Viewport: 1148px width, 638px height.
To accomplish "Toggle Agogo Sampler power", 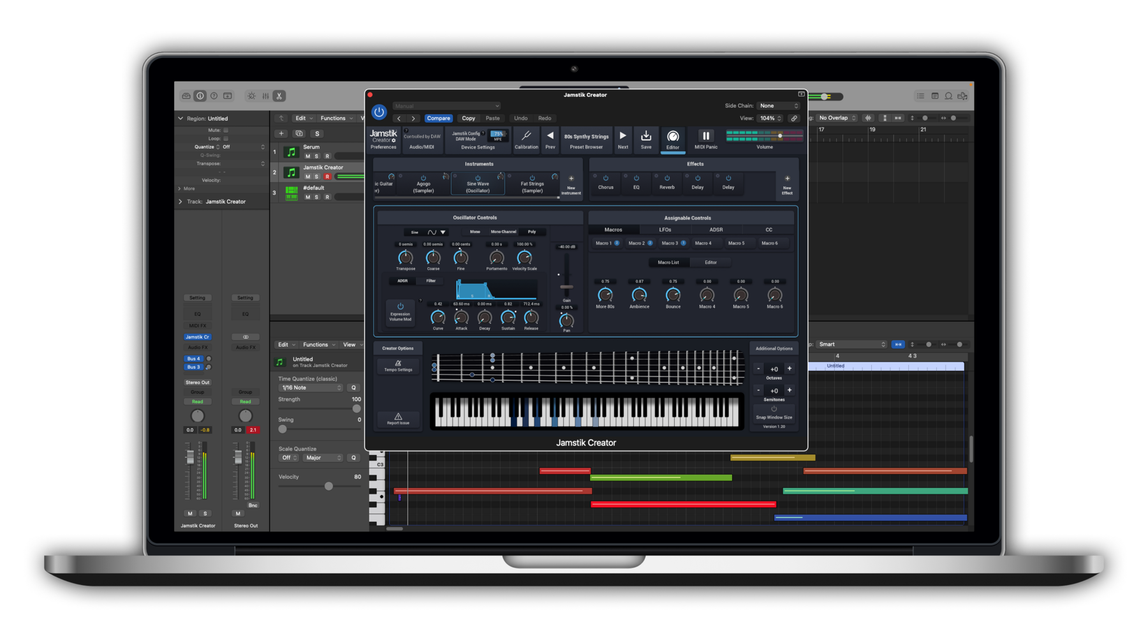I will pos(423,178).
